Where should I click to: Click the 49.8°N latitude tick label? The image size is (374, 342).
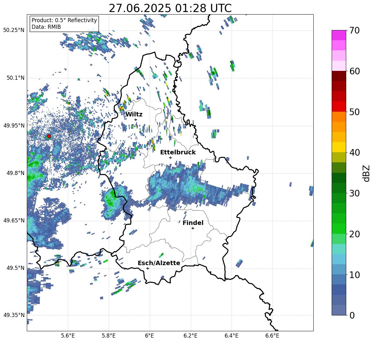click(15, 173)
